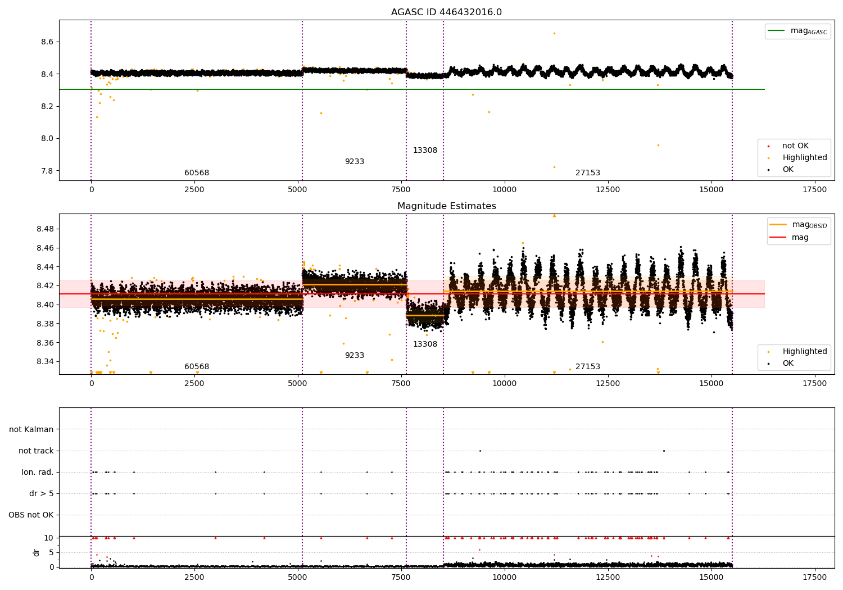Click x-axis tick 7500 in the dr plot

point(401,577)
